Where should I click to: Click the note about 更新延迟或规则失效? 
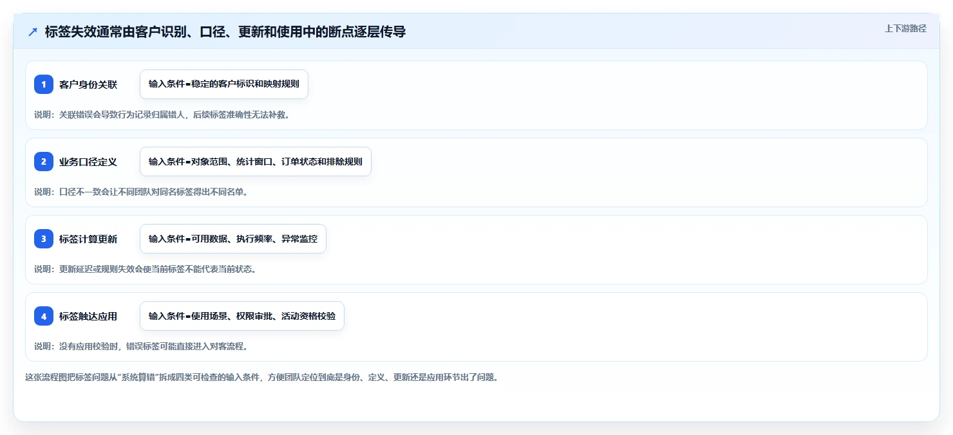pos(146,269)
